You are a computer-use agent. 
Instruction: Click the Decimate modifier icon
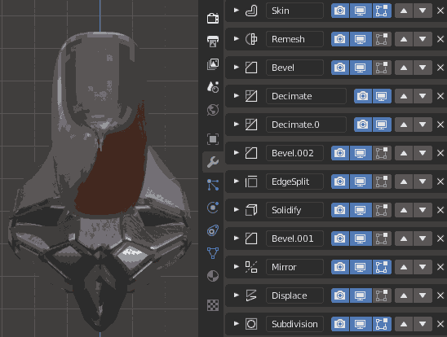pos(251,96)
